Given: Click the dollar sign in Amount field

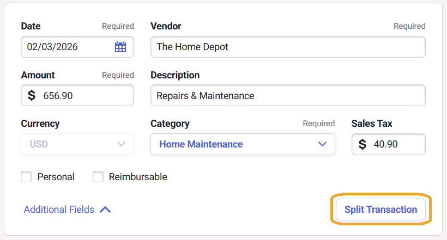Looking at the screenshot, I should click(32, 96).
